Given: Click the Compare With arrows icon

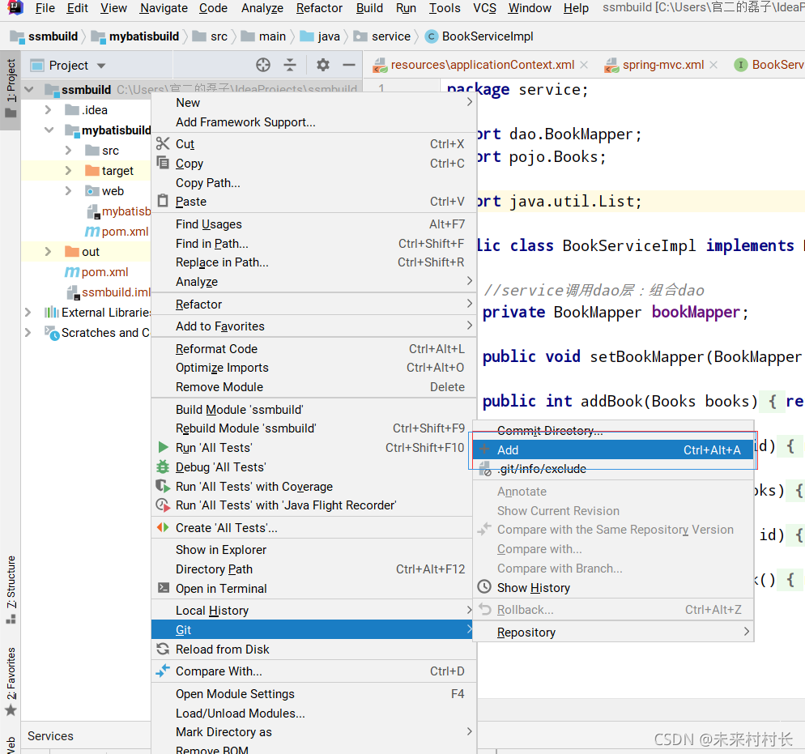Looking at the screenshot, I should coord(163,671).
